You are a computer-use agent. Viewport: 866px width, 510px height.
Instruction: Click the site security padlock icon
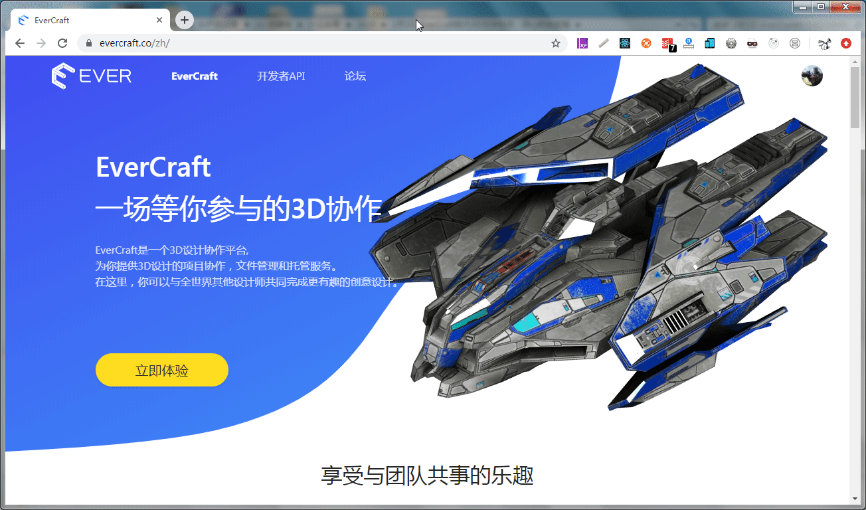coord(88,42)
